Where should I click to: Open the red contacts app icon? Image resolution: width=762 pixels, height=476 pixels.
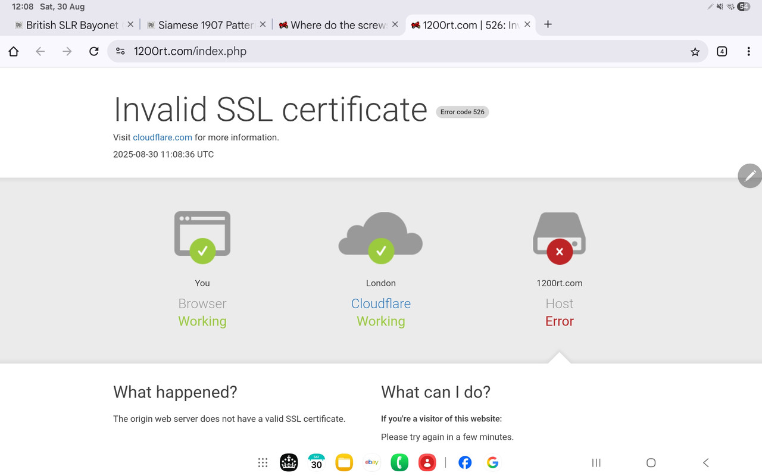coord(427,462)
